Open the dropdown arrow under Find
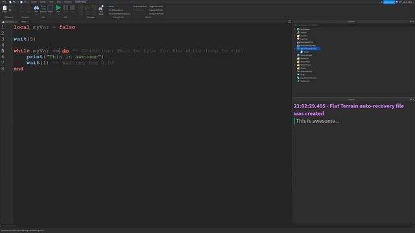This screenshot has height=233, width=415. (x=36, y=14)
